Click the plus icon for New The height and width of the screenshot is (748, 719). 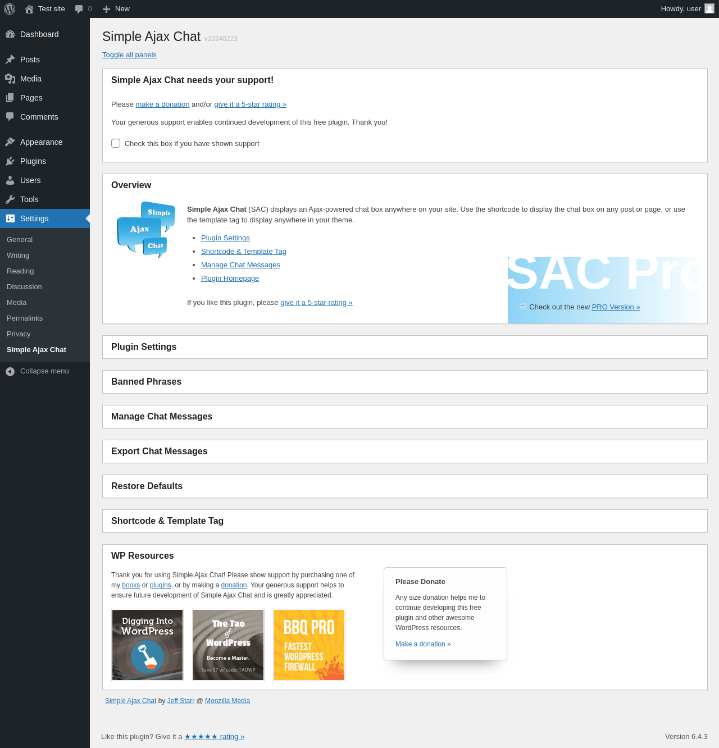[x=106, y=9]
